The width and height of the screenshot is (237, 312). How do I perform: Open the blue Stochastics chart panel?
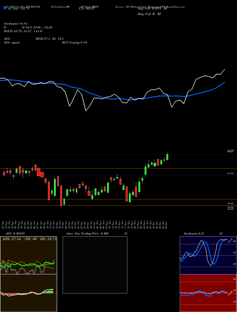click(208, 255)
